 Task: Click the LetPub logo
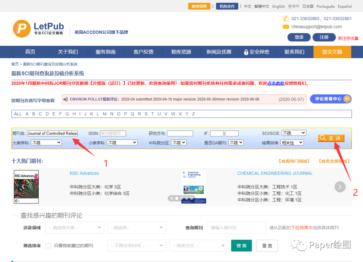point(38,29)
